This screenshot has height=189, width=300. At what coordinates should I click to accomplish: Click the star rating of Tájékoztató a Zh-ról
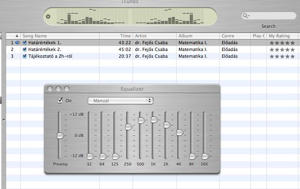coord(282,57)
